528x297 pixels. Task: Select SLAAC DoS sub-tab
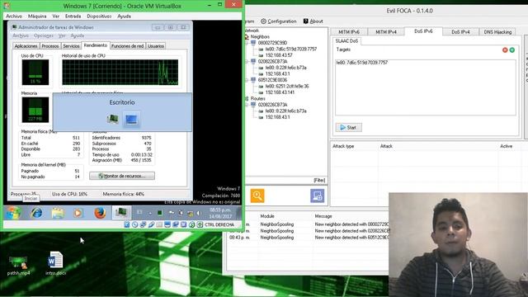[346, 40]
